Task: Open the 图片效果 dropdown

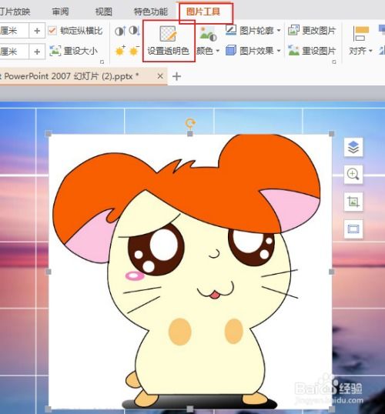Action: tap(253, 51)
